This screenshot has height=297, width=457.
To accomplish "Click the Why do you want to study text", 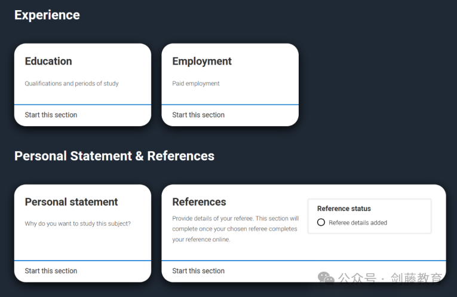I will point(78,223).
